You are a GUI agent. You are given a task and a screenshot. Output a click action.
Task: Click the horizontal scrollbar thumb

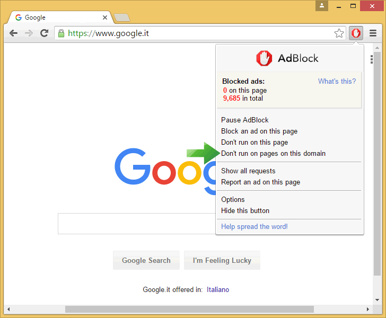190,309
